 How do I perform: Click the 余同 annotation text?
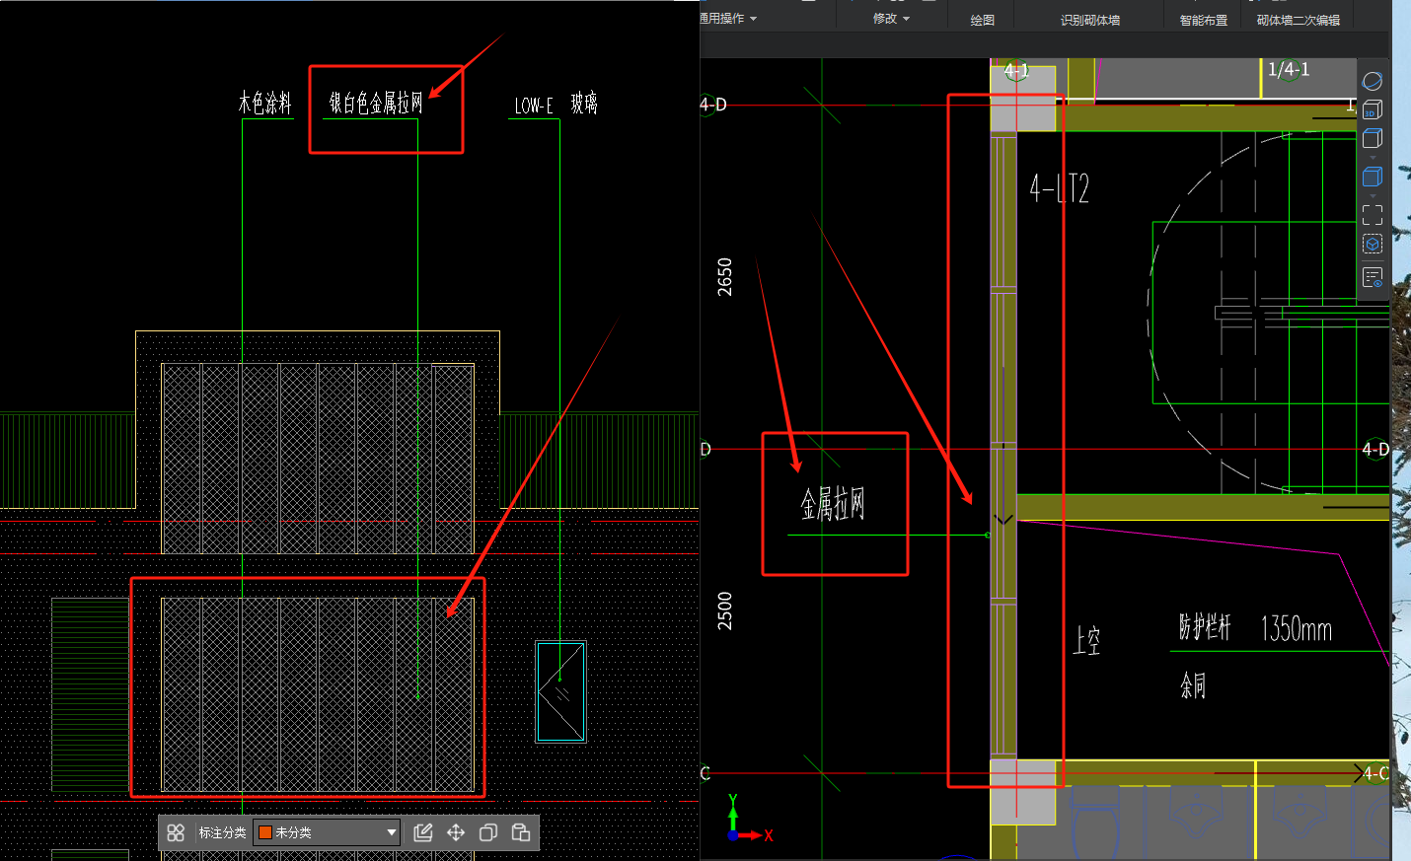(x=1193, y=684)
